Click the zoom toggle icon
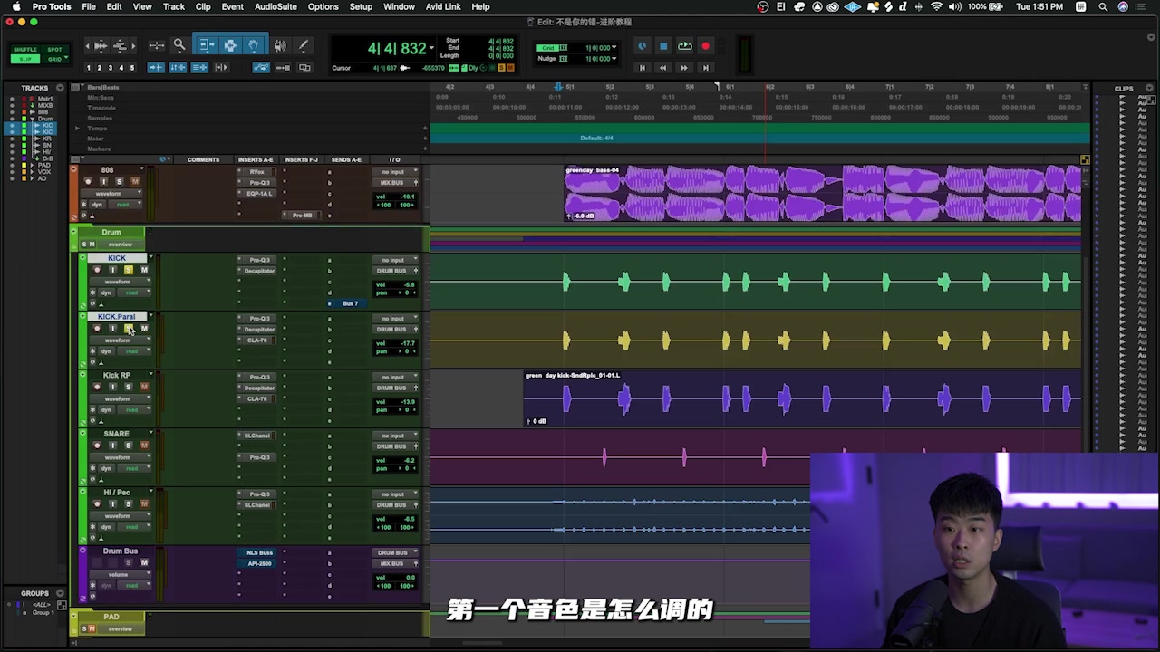The height and width of the screenshot is (652, 1160). click(x=157, y=44)
